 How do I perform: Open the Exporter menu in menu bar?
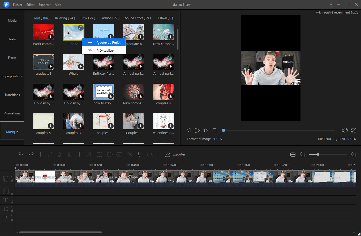(45, 5)
